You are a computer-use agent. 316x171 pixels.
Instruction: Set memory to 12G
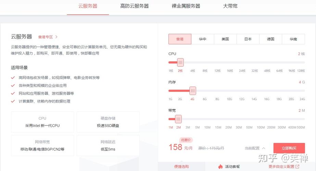(x=242, y=99)
